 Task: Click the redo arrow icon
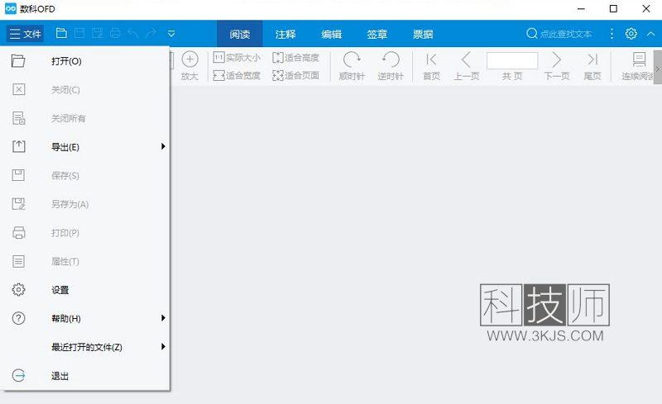point(151,33)
